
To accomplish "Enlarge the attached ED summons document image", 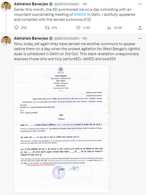I will pyautogui.click(x=62, y=129).
